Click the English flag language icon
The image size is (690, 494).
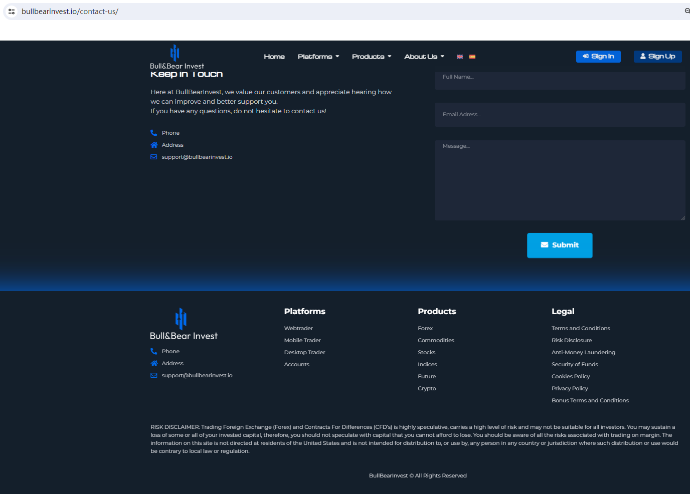click(459, 57)
